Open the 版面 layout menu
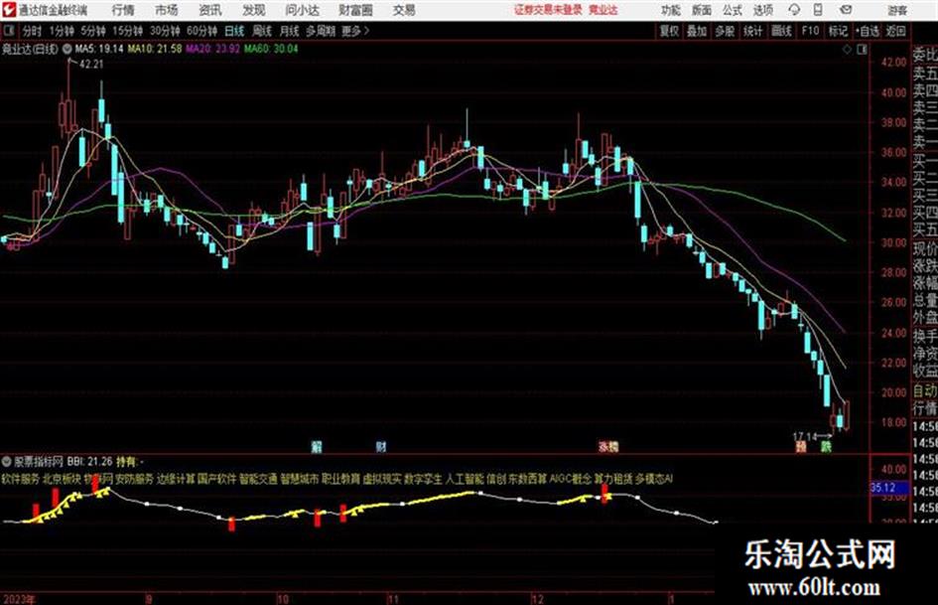This screenshot has height=605, width=938. (x=701, y=10)
